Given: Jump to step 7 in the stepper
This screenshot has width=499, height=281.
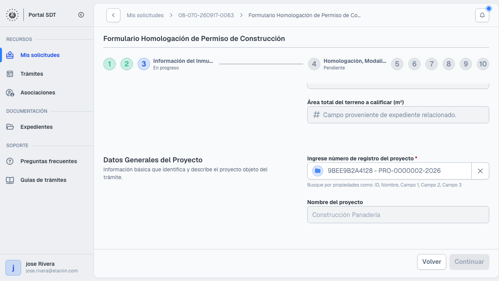Looking at the screenshot, I should tap(432, 64).
